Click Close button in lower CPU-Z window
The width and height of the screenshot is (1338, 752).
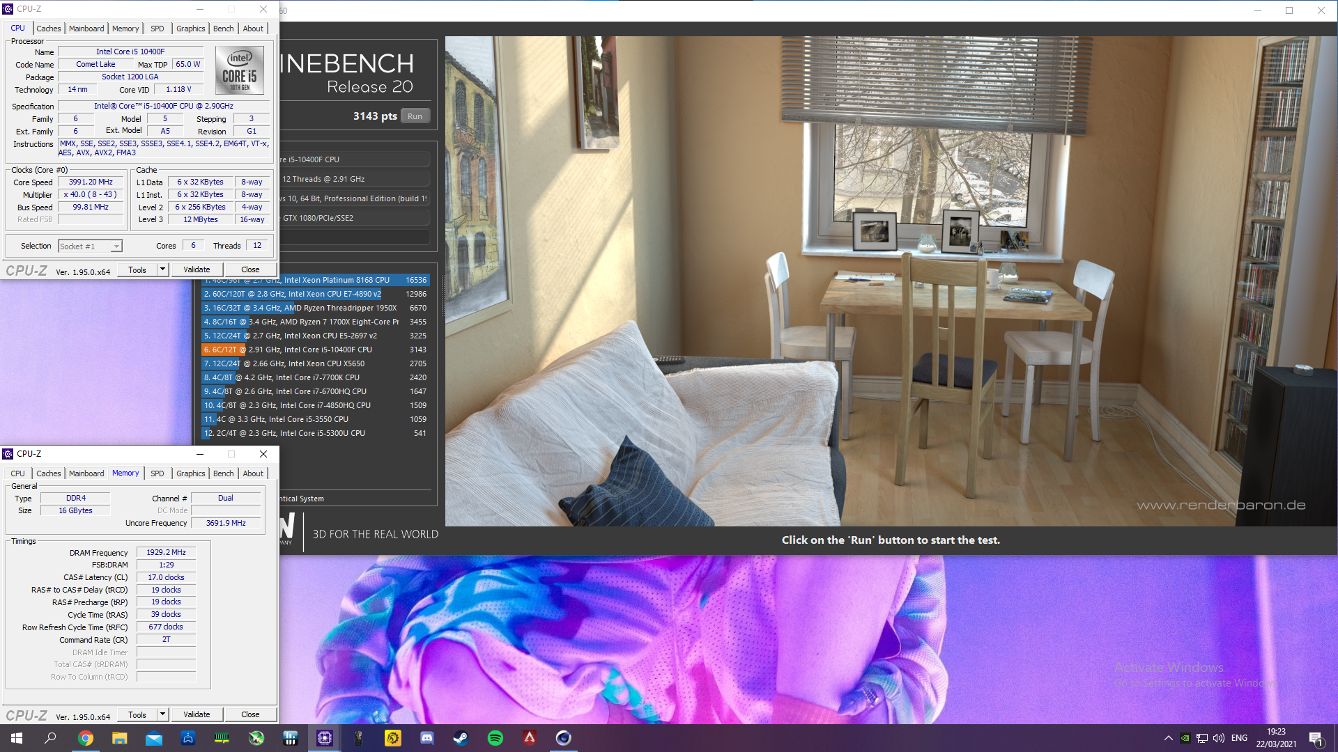point(250,714)
